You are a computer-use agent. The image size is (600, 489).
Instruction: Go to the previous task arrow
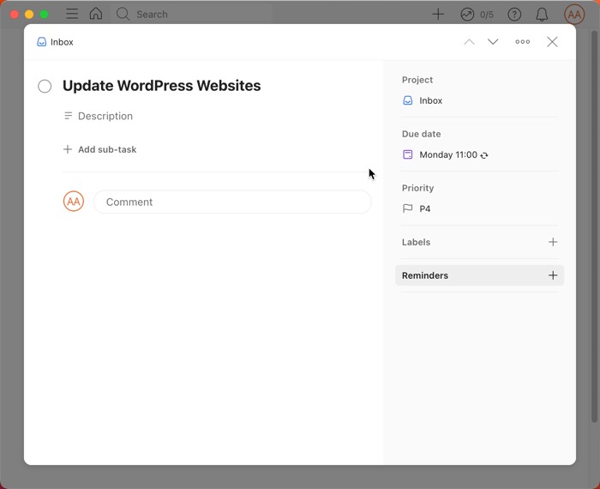tap(469, 42)
